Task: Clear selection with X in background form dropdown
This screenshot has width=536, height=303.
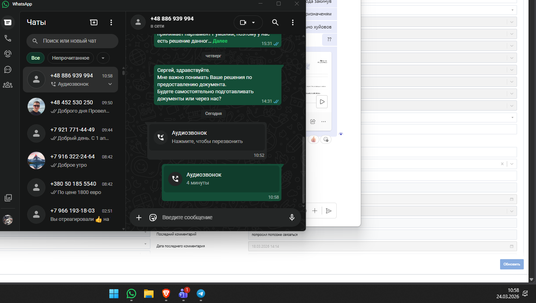Action: 502,164
